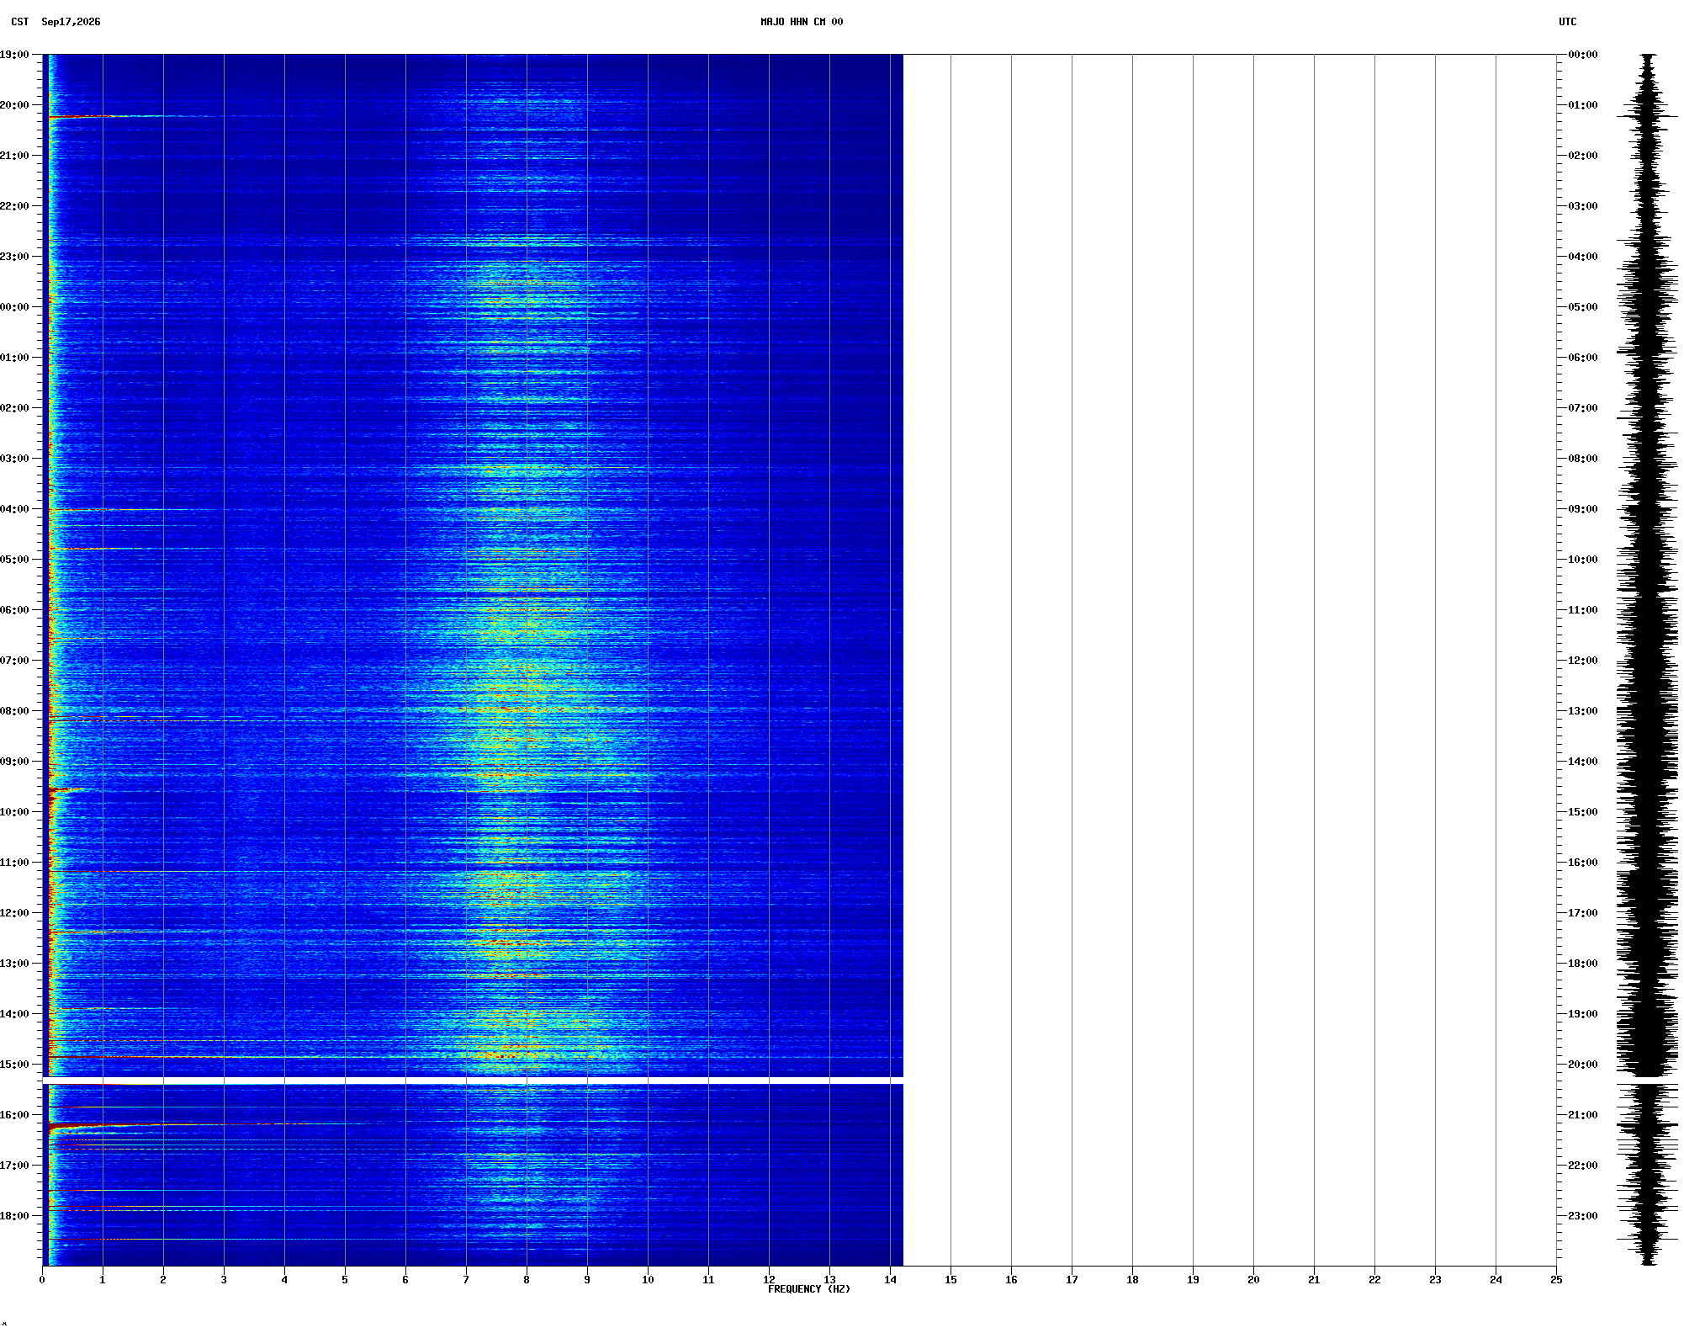
Task: Click the 20:00 CST time tick
Action: pyautogui.click(x=14, y=105)
